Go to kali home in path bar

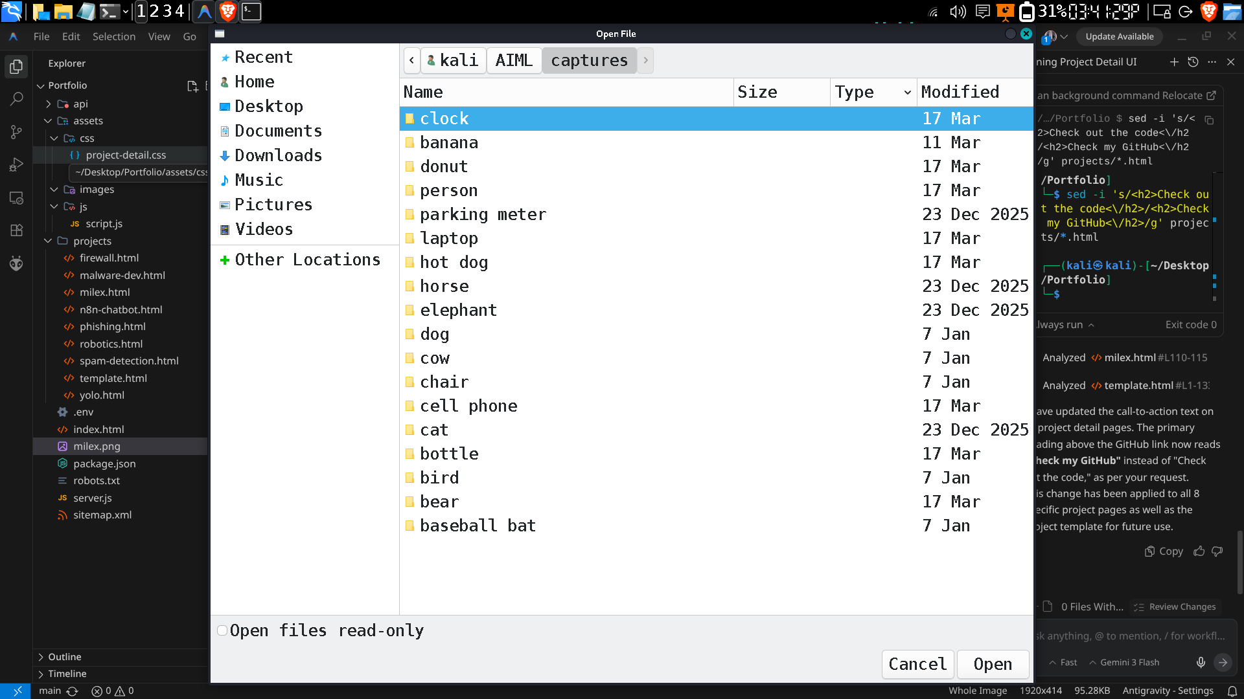453,60
